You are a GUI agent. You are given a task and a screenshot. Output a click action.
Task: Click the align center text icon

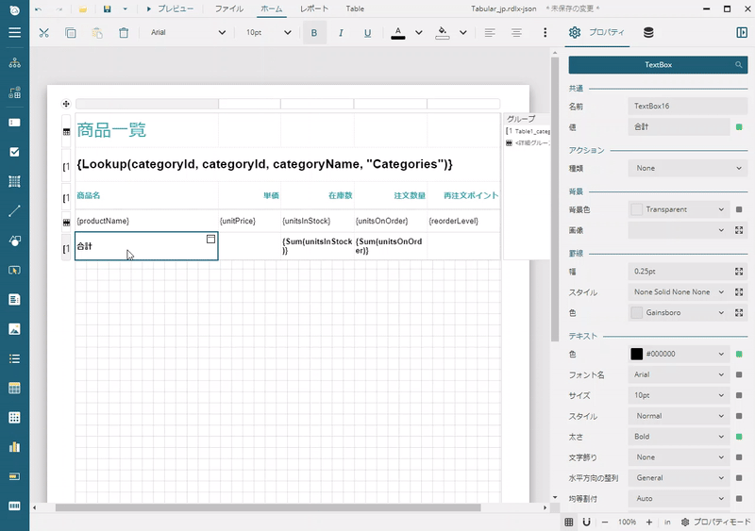click(x=516, y=32)
